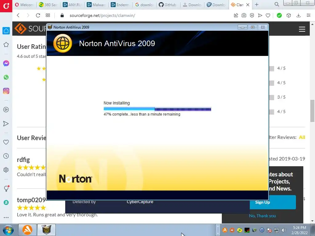Open WhatsApp in the sidebar

click(x=6, y=77)
